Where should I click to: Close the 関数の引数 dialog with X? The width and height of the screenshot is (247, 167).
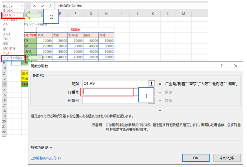236,66
